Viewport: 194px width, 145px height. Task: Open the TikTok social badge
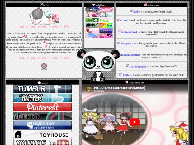(42, 116)
